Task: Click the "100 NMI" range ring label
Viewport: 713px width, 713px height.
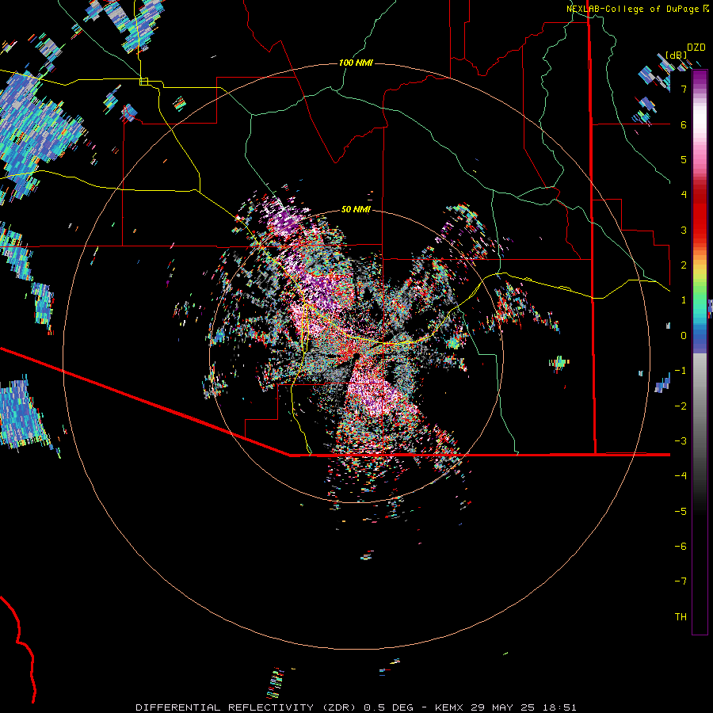Action: [356, 63]
